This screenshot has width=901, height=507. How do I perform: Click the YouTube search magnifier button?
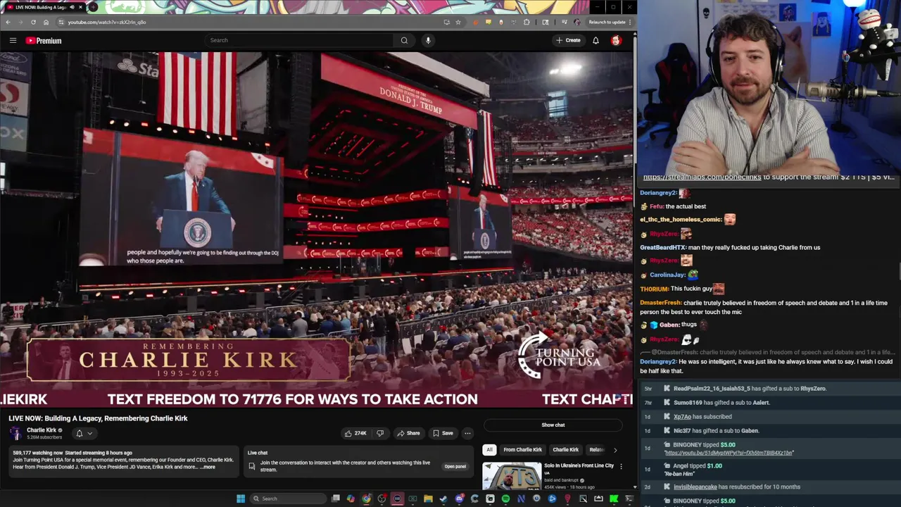(x=404, y=40)
